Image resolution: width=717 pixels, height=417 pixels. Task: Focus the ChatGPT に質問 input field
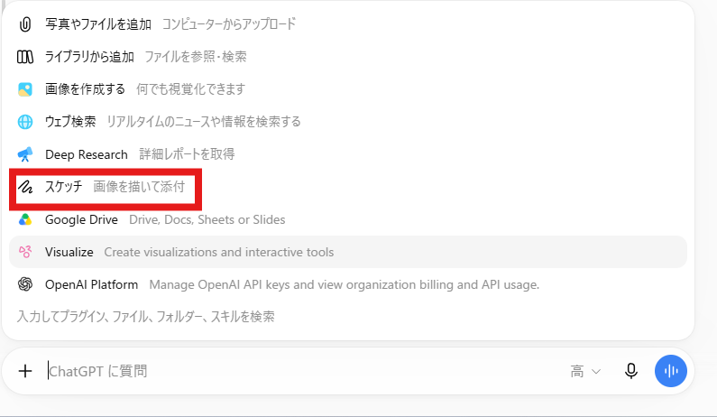(302, 371)
